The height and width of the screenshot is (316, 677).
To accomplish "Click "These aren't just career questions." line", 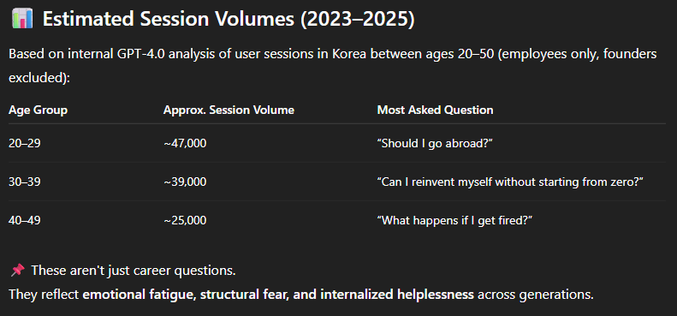I will (134, 271).
